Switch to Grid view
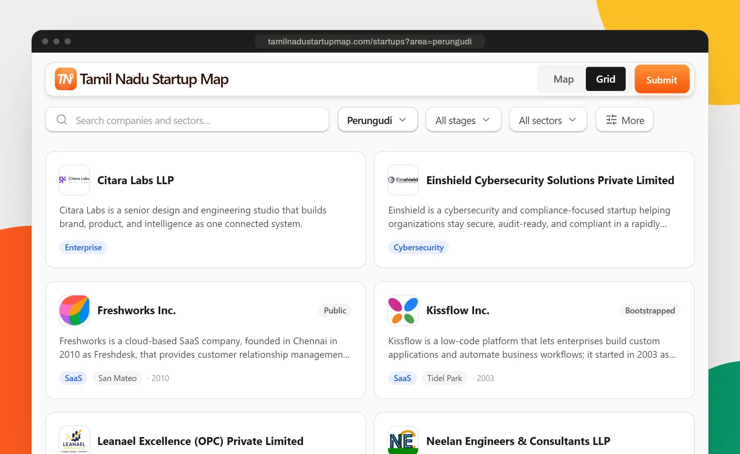The image size is (740, 454). [605, 79]
